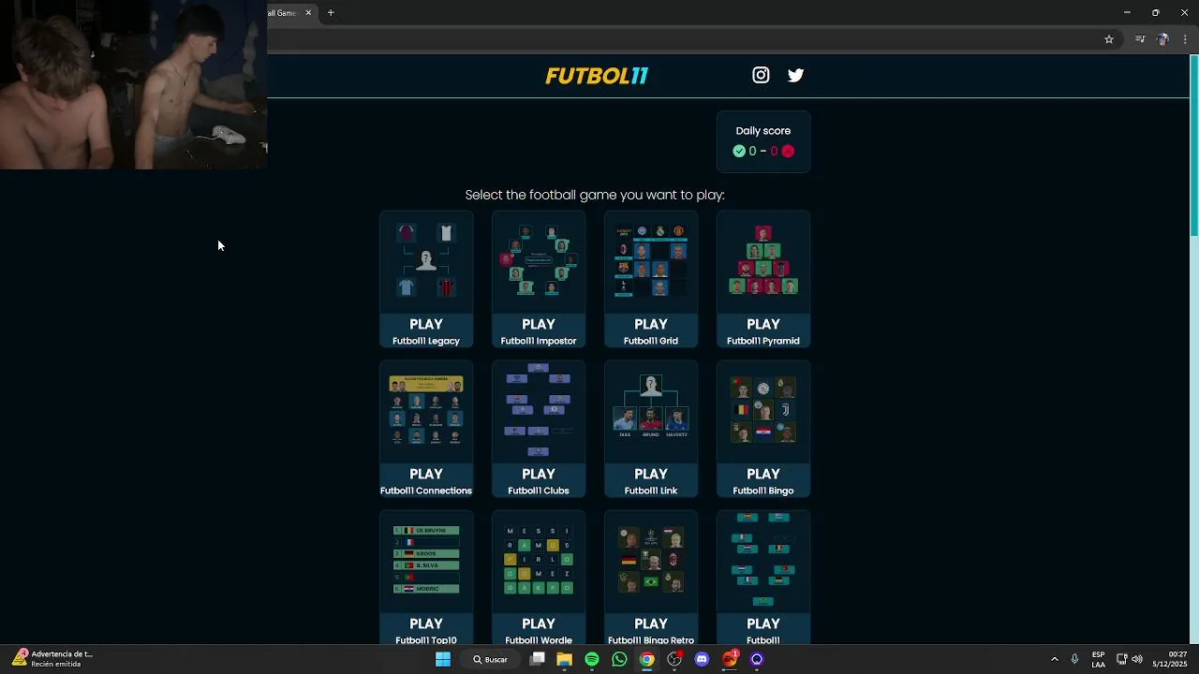Open the Futbol11 Bingo Retro thumbnail
Viewport: 1199px width, 674px height.
(651, 560)
